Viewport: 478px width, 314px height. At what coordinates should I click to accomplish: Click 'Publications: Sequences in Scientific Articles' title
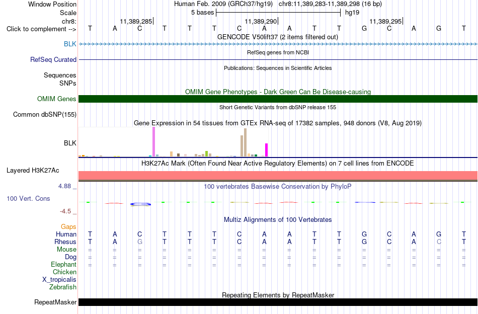(x=278, y=68)
